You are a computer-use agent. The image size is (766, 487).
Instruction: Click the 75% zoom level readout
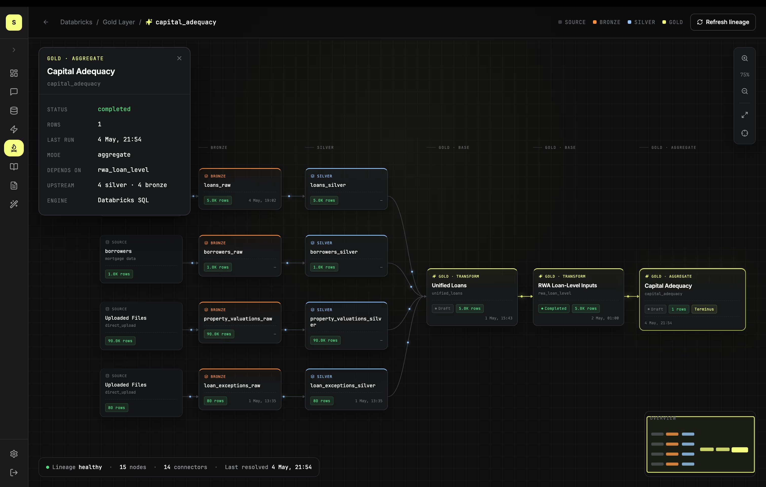coord(745,75)
